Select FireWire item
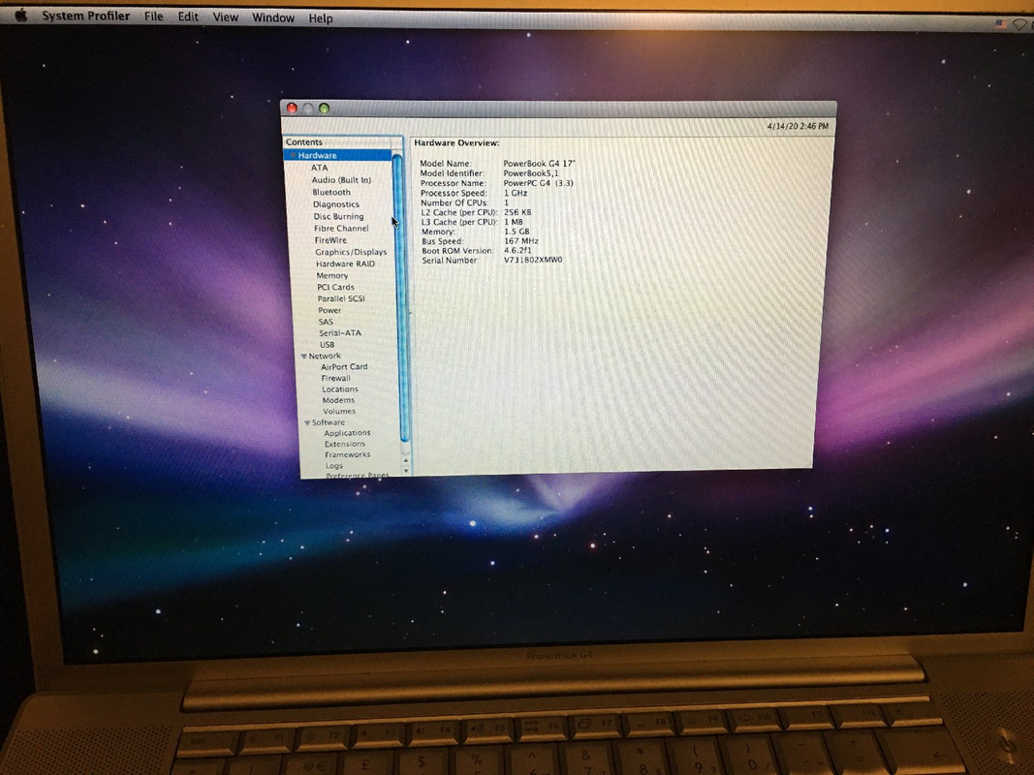 (330, 240)
